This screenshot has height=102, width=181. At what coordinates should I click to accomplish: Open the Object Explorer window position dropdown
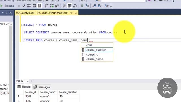pyautogui.click(x=3, y=13)
